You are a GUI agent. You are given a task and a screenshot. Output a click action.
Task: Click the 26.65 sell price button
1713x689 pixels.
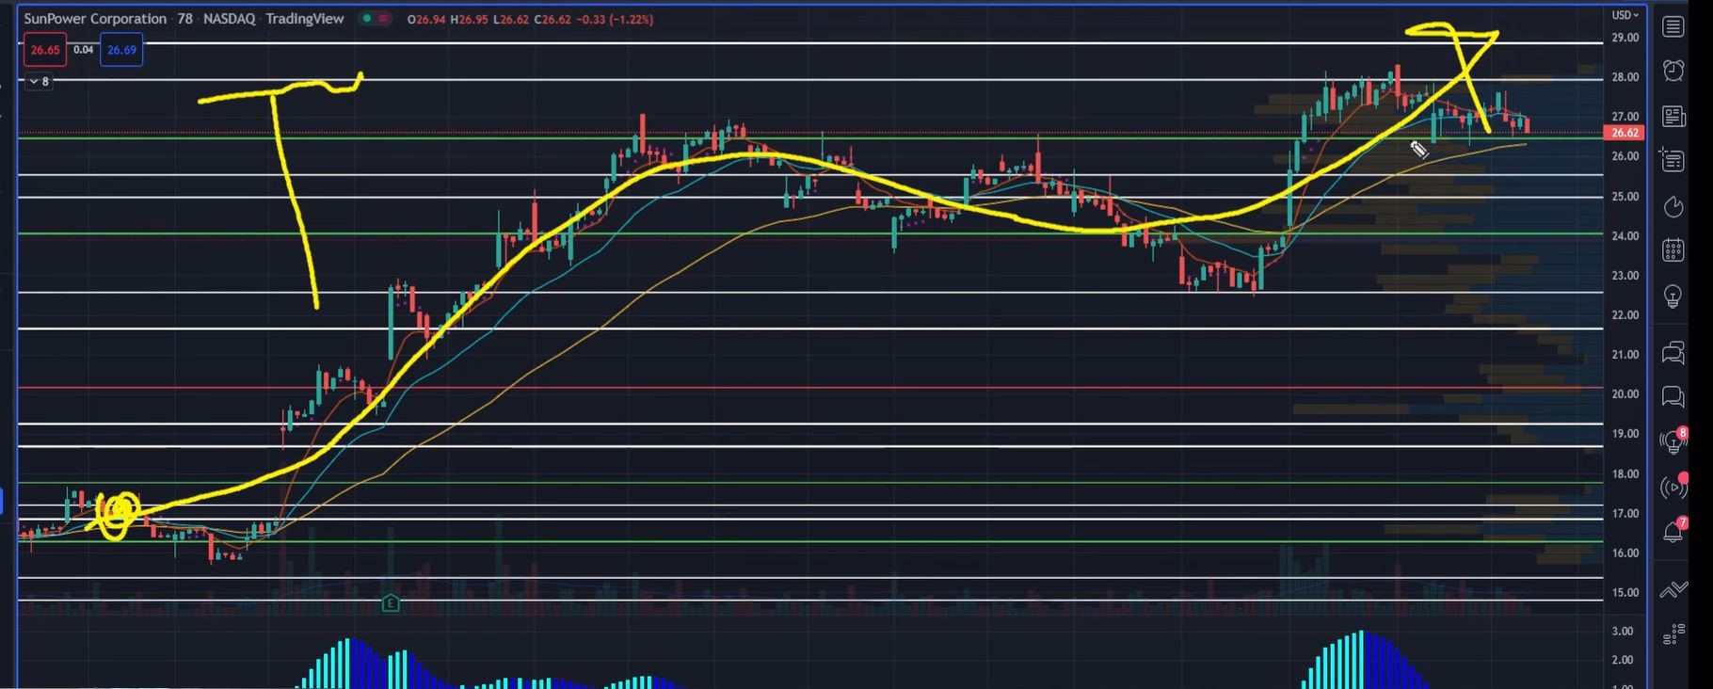click(x=45, y=50)
